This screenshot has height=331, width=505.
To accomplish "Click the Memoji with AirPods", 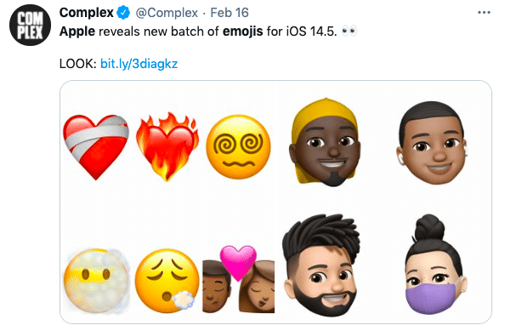I will click(x=432, y=143).
